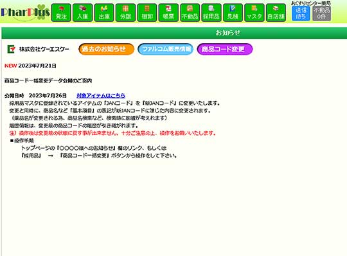Select the お知らせ header title
This screenshot has width=347, height=256.
click(x=227, y=33)
